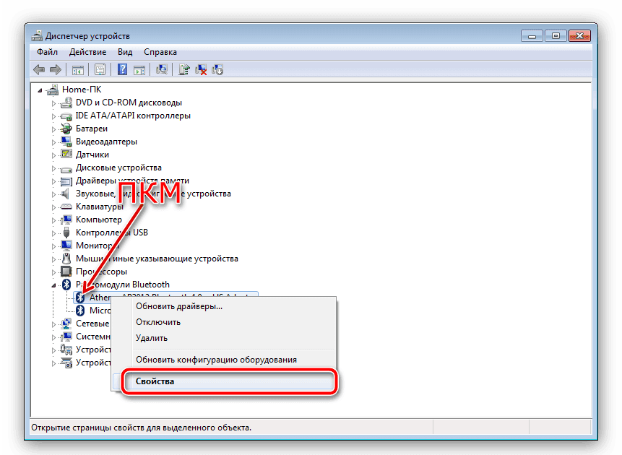This screenshot has width=622, height=455.
Task: Click the scan for hardware changes icon
Action: (x=161, y=70)
